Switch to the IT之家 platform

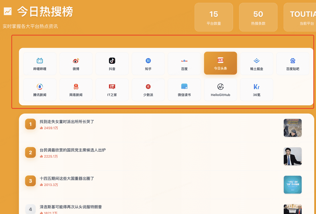112,87
